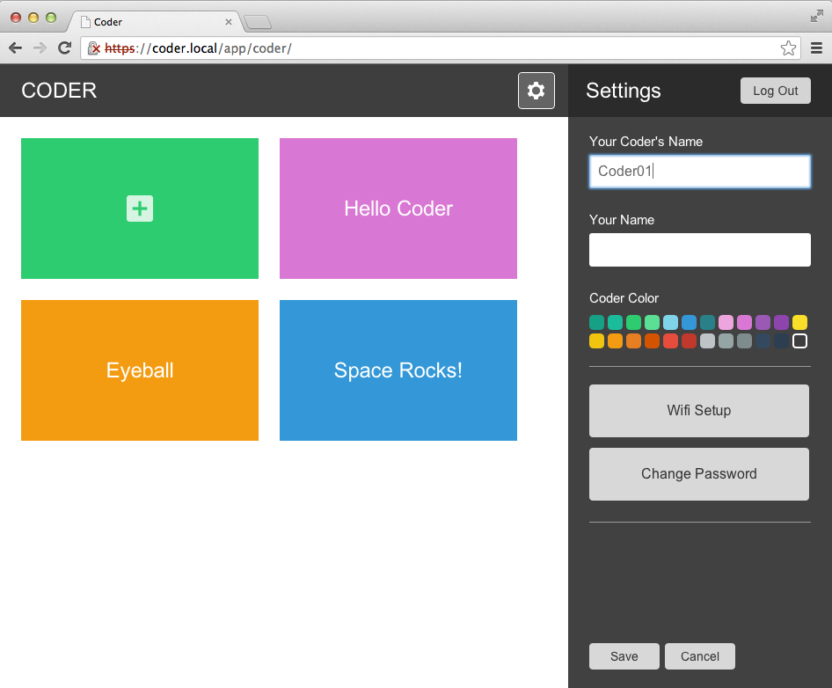Open the Space Rocks! app tile
The width and height of the screenshot is (832, 688).
click(x=398, y=370)
